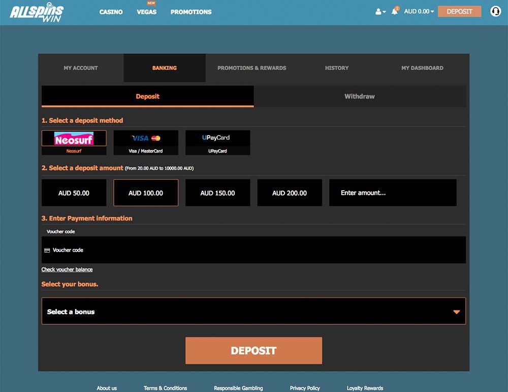Open the user account menu icon

tap(380, 12)
